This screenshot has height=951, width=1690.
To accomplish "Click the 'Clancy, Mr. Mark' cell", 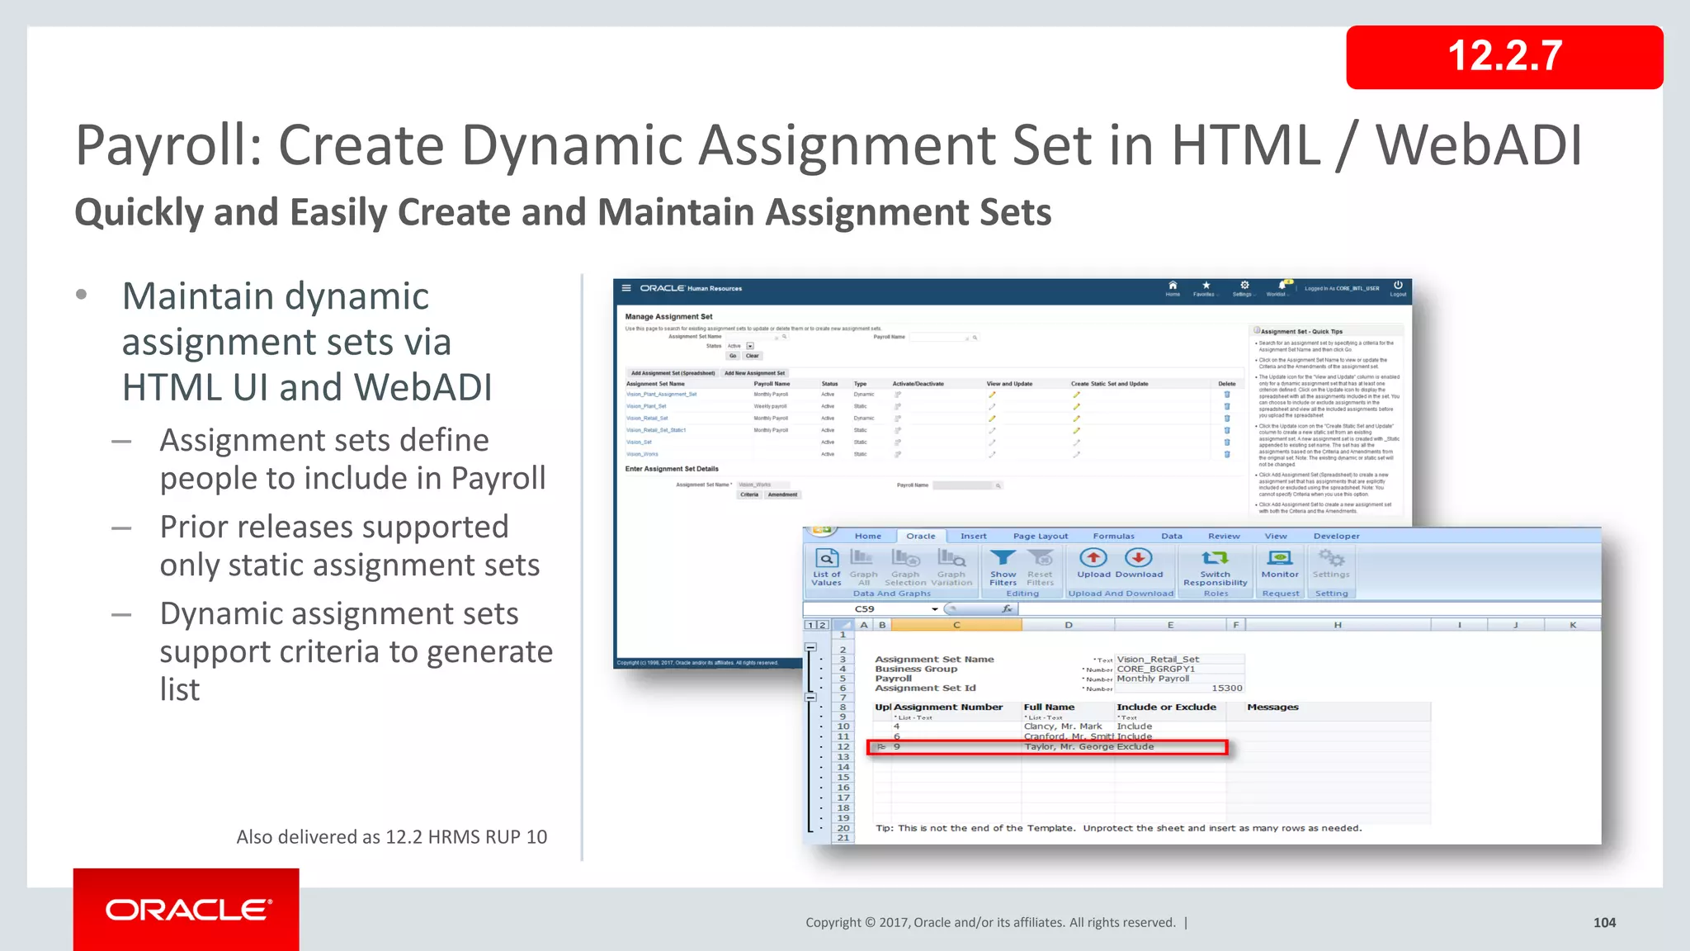I will [x=1068, y=726].
